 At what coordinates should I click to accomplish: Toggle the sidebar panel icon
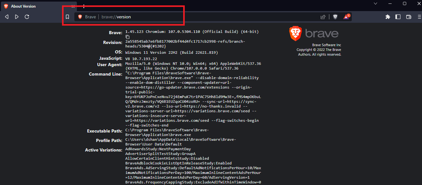(x=398, y=17)
